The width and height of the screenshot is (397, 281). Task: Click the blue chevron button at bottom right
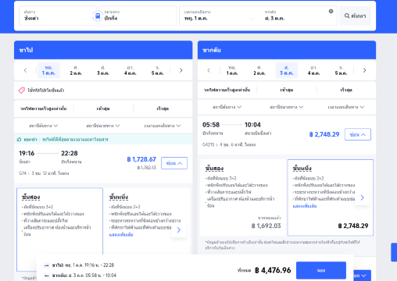(x=363, y=276)
